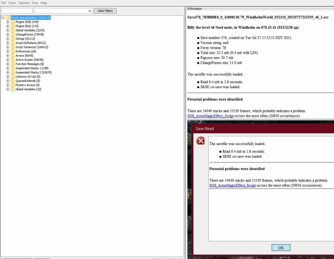Select the Active Scripts (54049) label
The width and height of the screenshot is (334, 259).
point(29,60)
